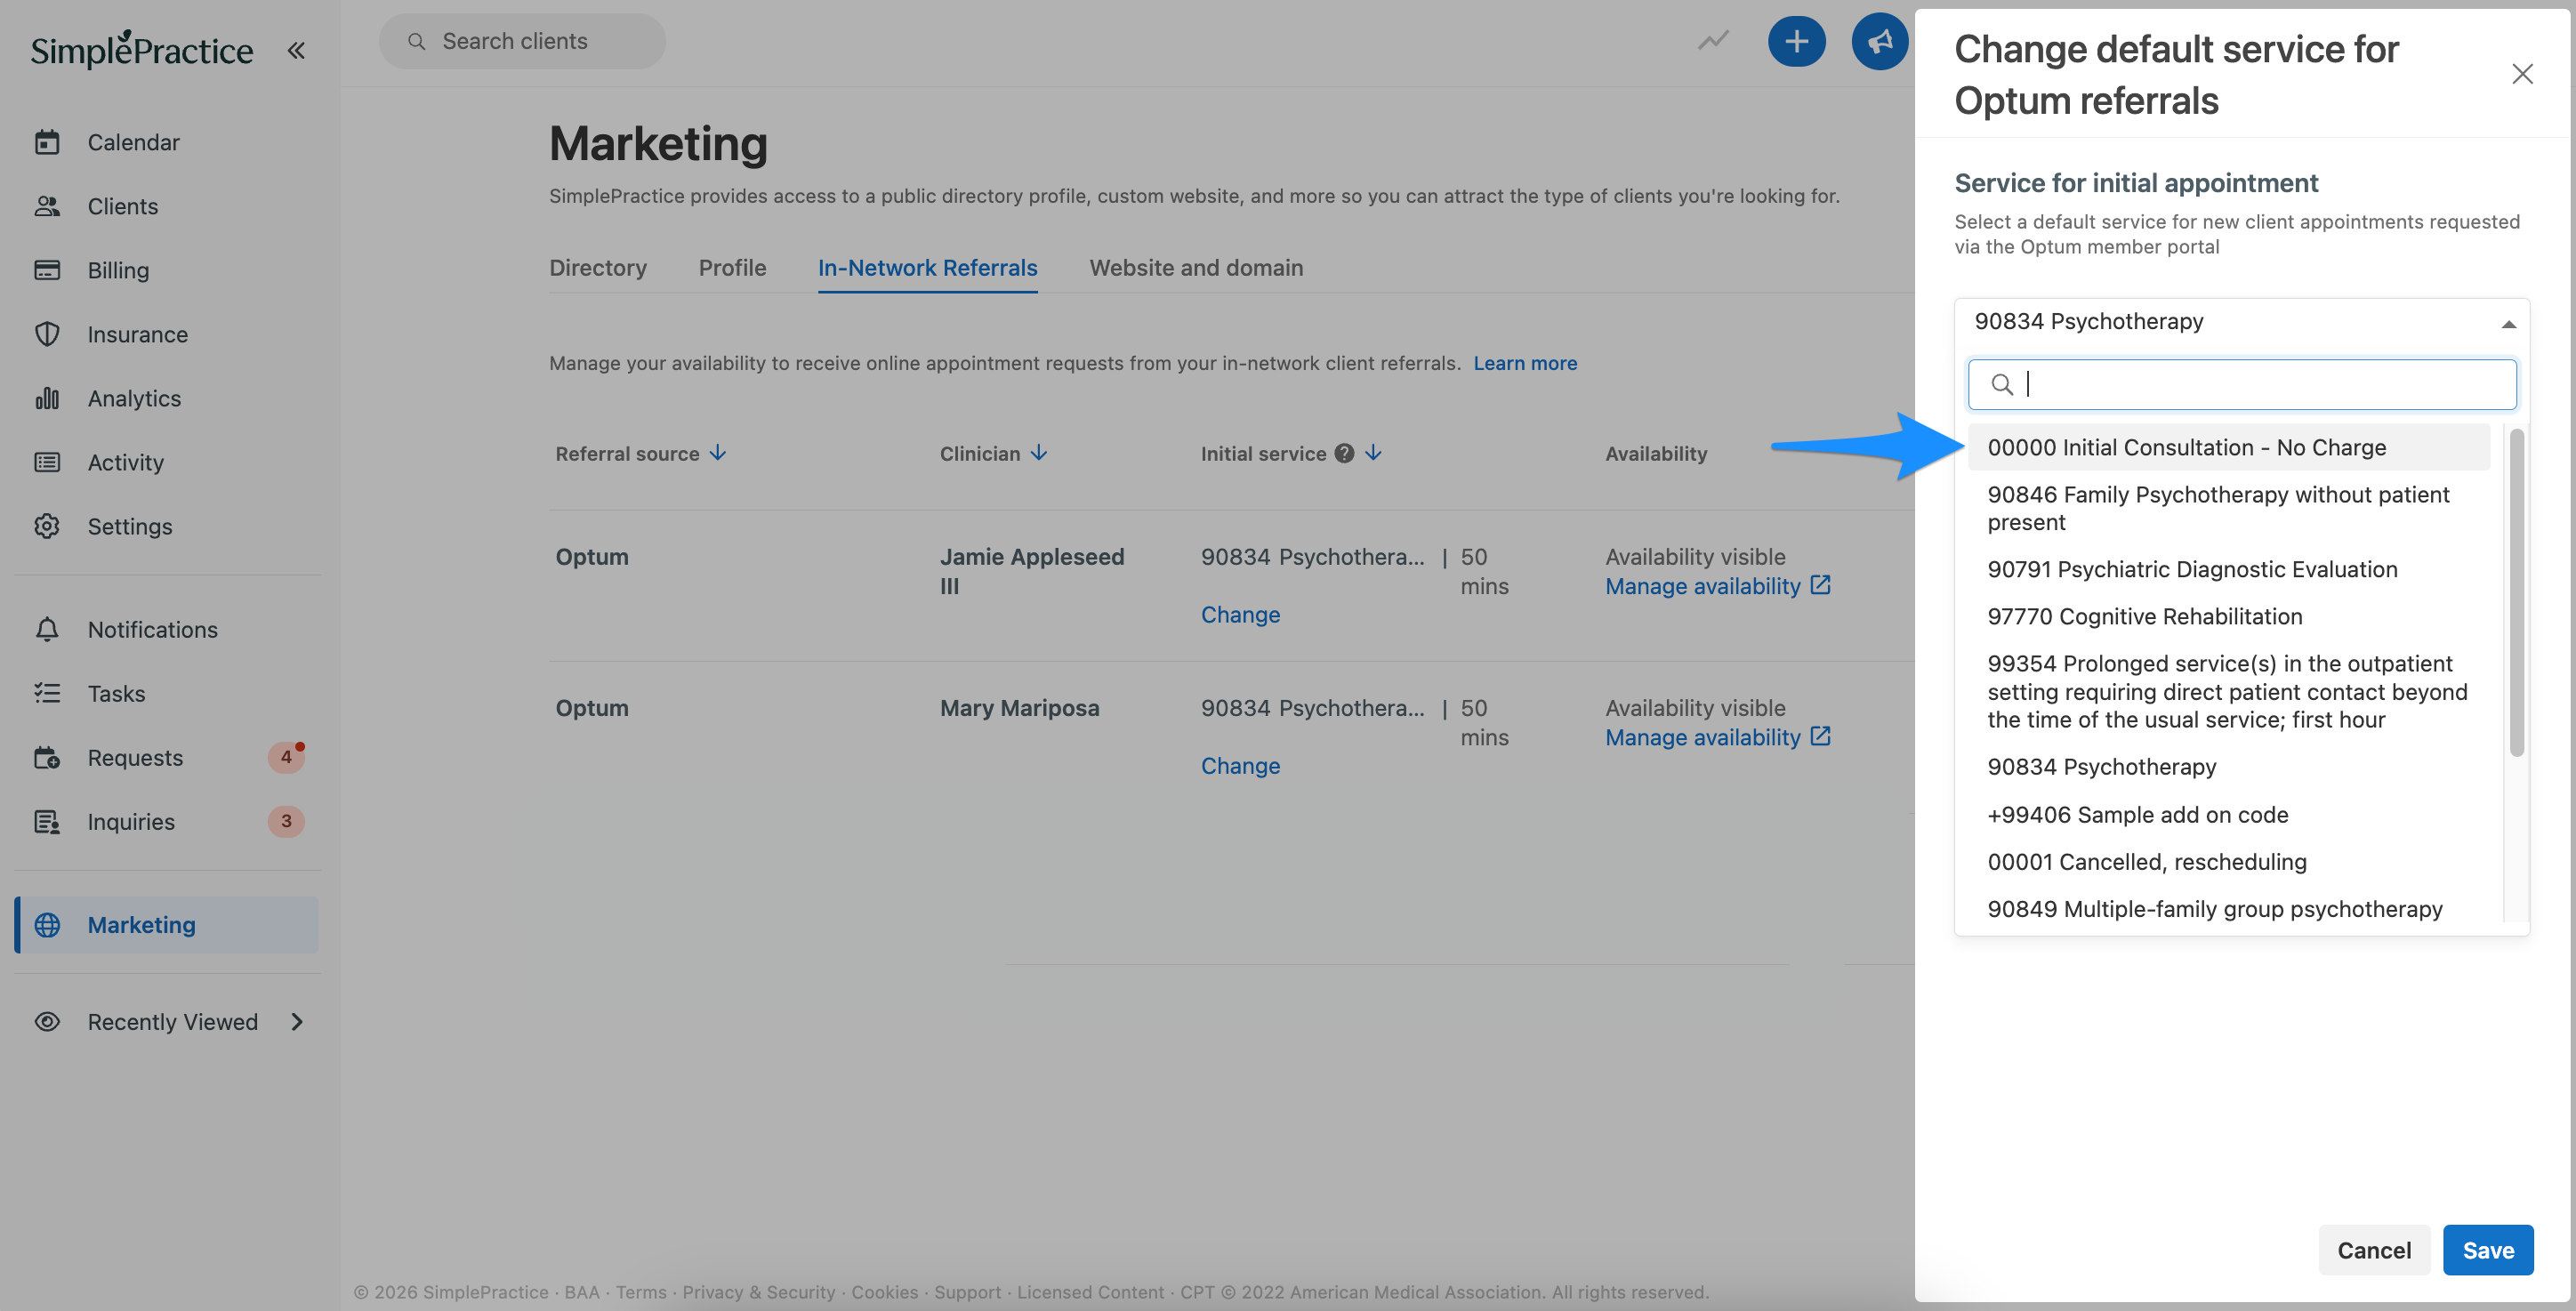Choose 00001 Cancelled, rescheduling option
Screen dimensions: 2576x1311
(x=2228, y=861)
